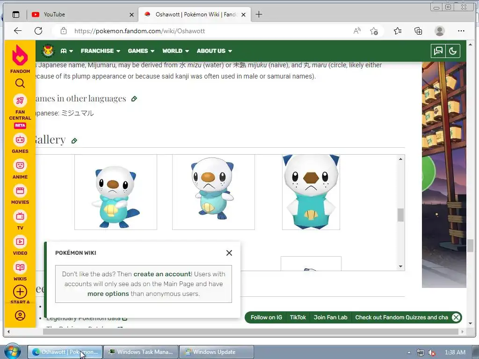Close the Oshawott wiki tab

click(x=243, y=14)
